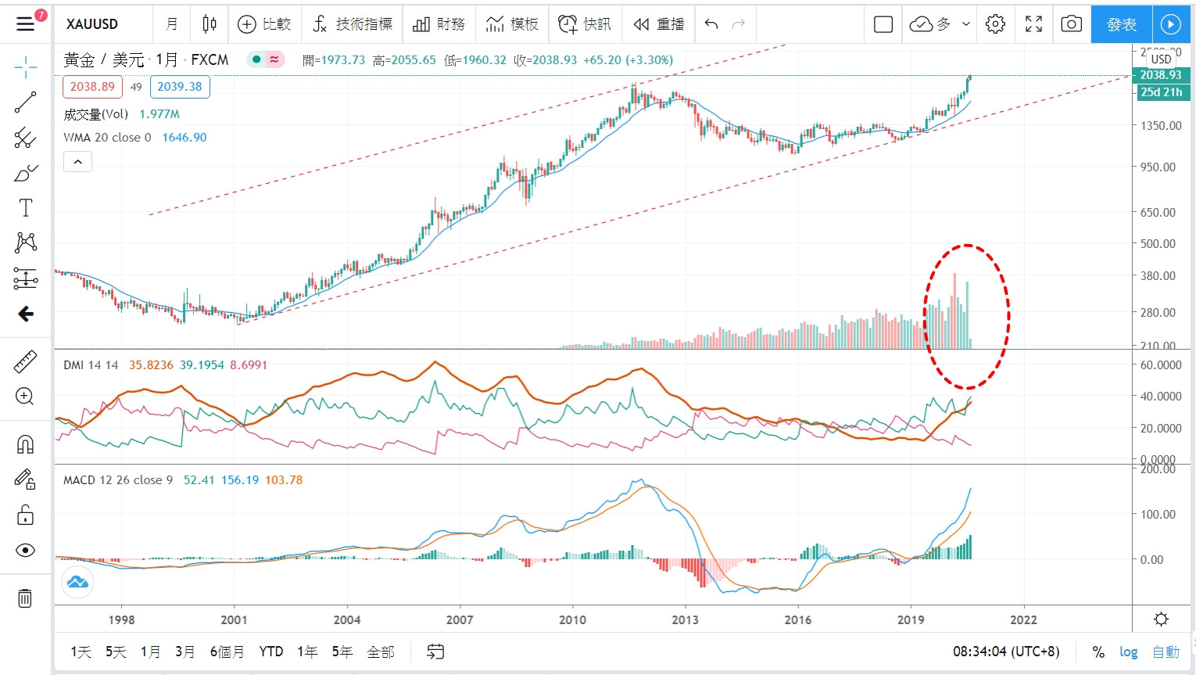Select the 5年 time range

(342, 652)
